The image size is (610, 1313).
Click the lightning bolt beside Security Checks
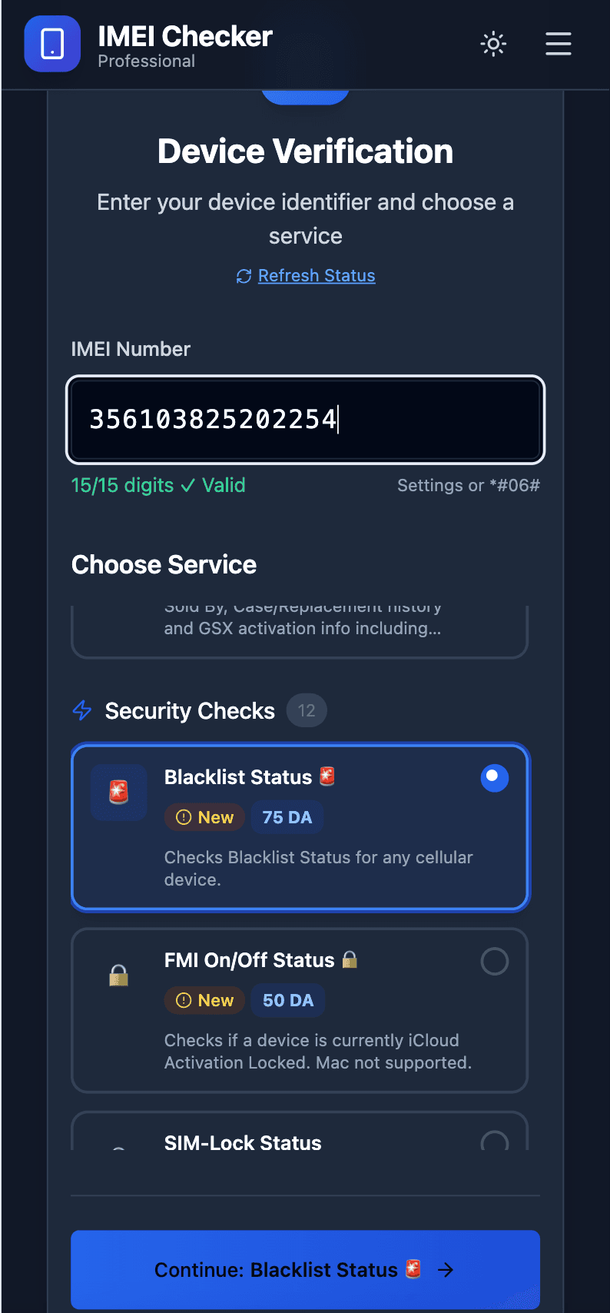[x=81, y=710]
